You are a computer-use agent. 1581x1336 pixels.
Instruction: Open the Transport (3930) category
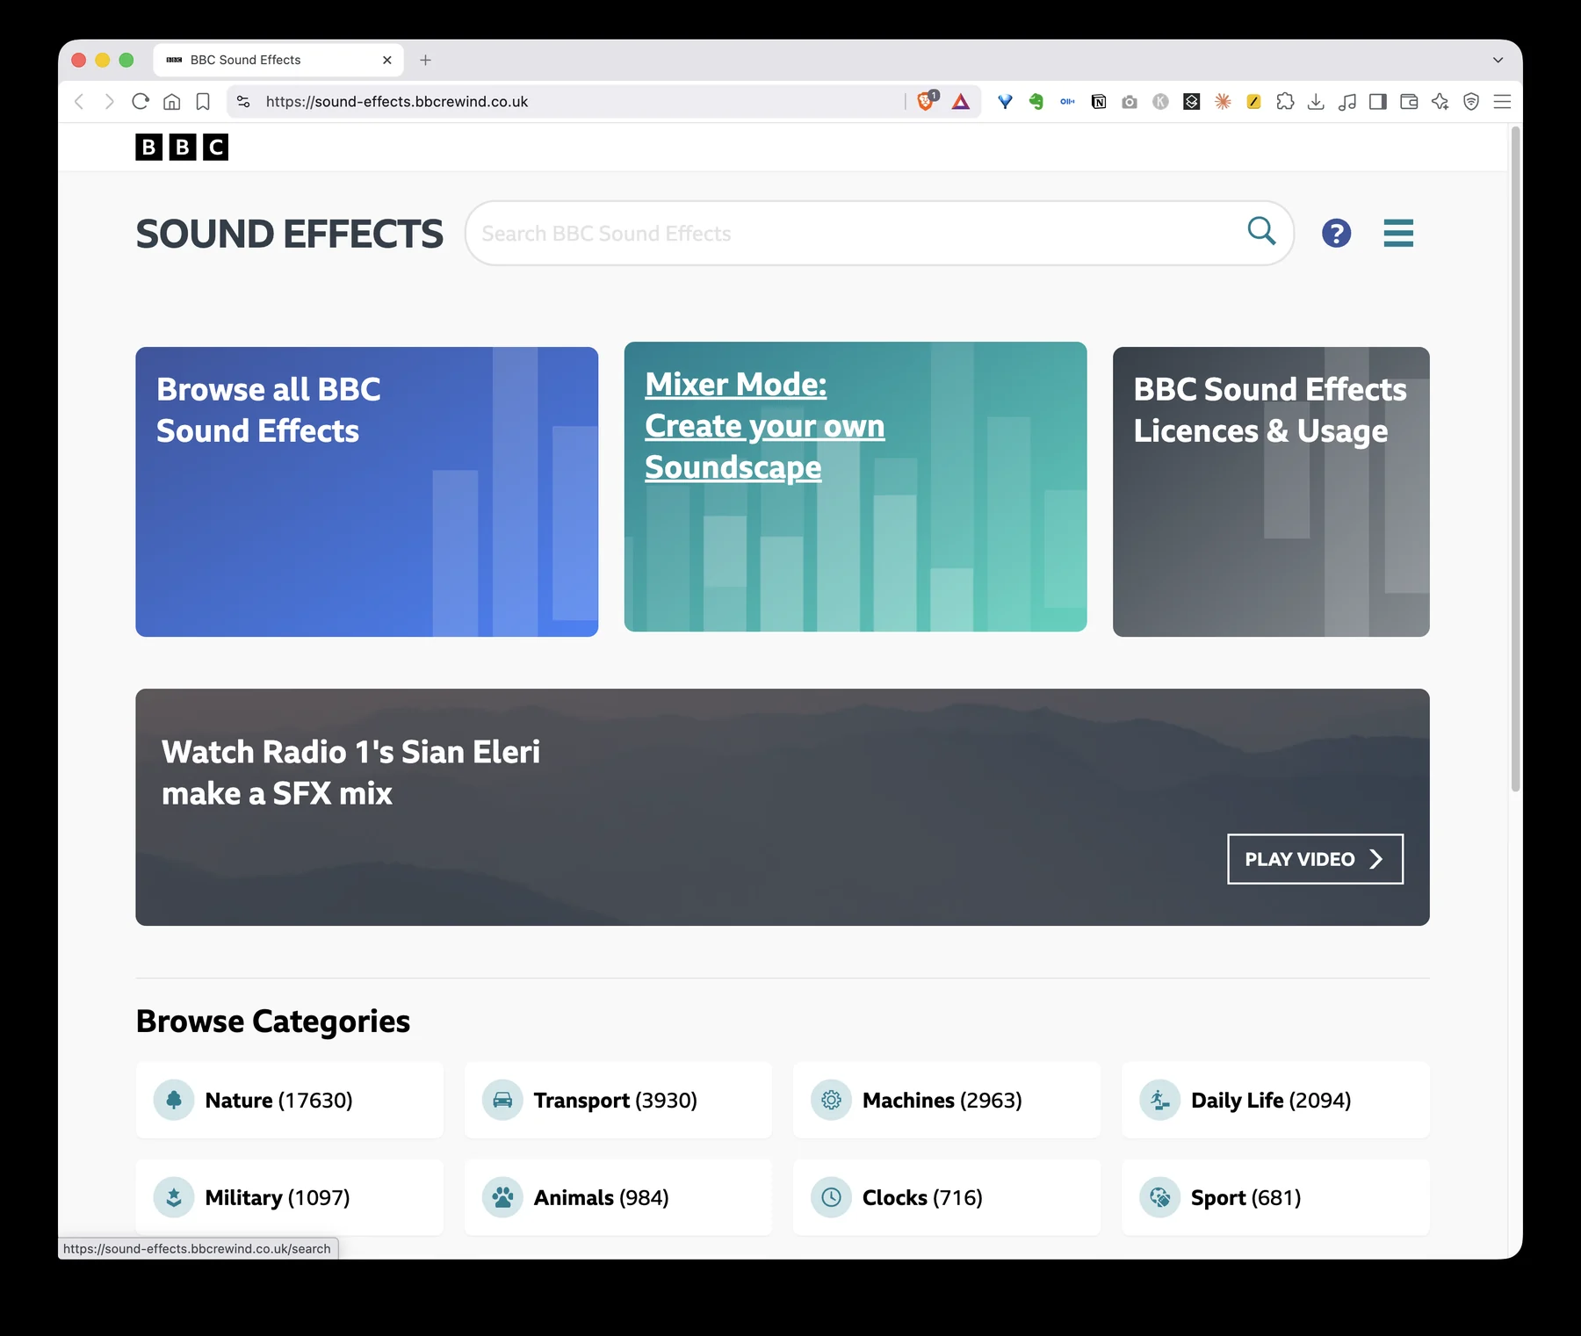point(618,1100)
